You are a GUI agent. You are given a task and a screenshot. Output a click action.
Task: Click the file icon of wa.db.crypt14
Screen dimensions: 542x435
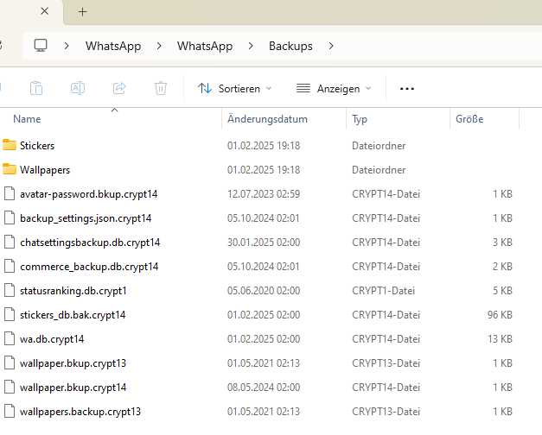(10, 339)
